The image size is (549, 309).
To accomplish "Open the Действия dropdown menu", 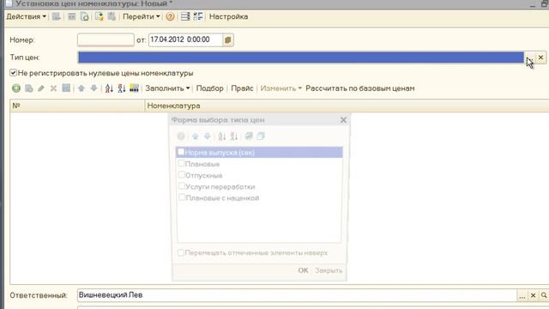I will 27,16.
